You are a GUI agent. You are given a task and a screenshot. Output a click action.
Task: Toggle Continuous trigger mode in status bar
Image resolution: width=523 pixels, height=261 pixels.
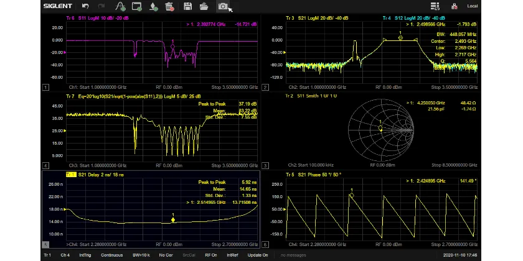(x=111, y=255)
